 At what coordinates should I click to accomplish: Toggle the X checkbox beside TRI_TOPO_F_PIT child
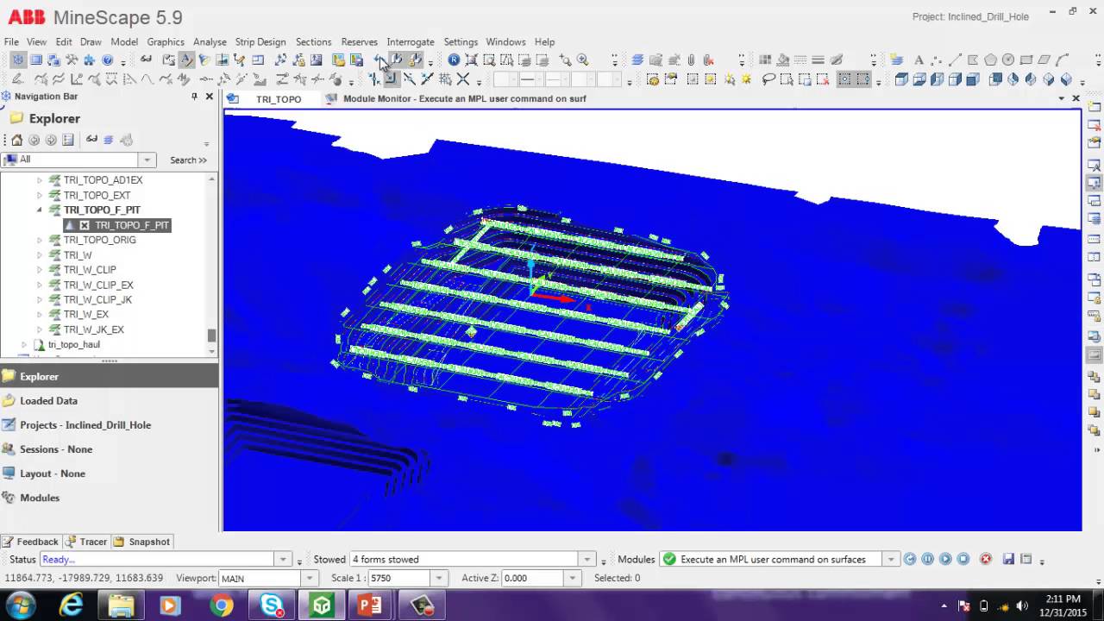[x=85, y=225]
